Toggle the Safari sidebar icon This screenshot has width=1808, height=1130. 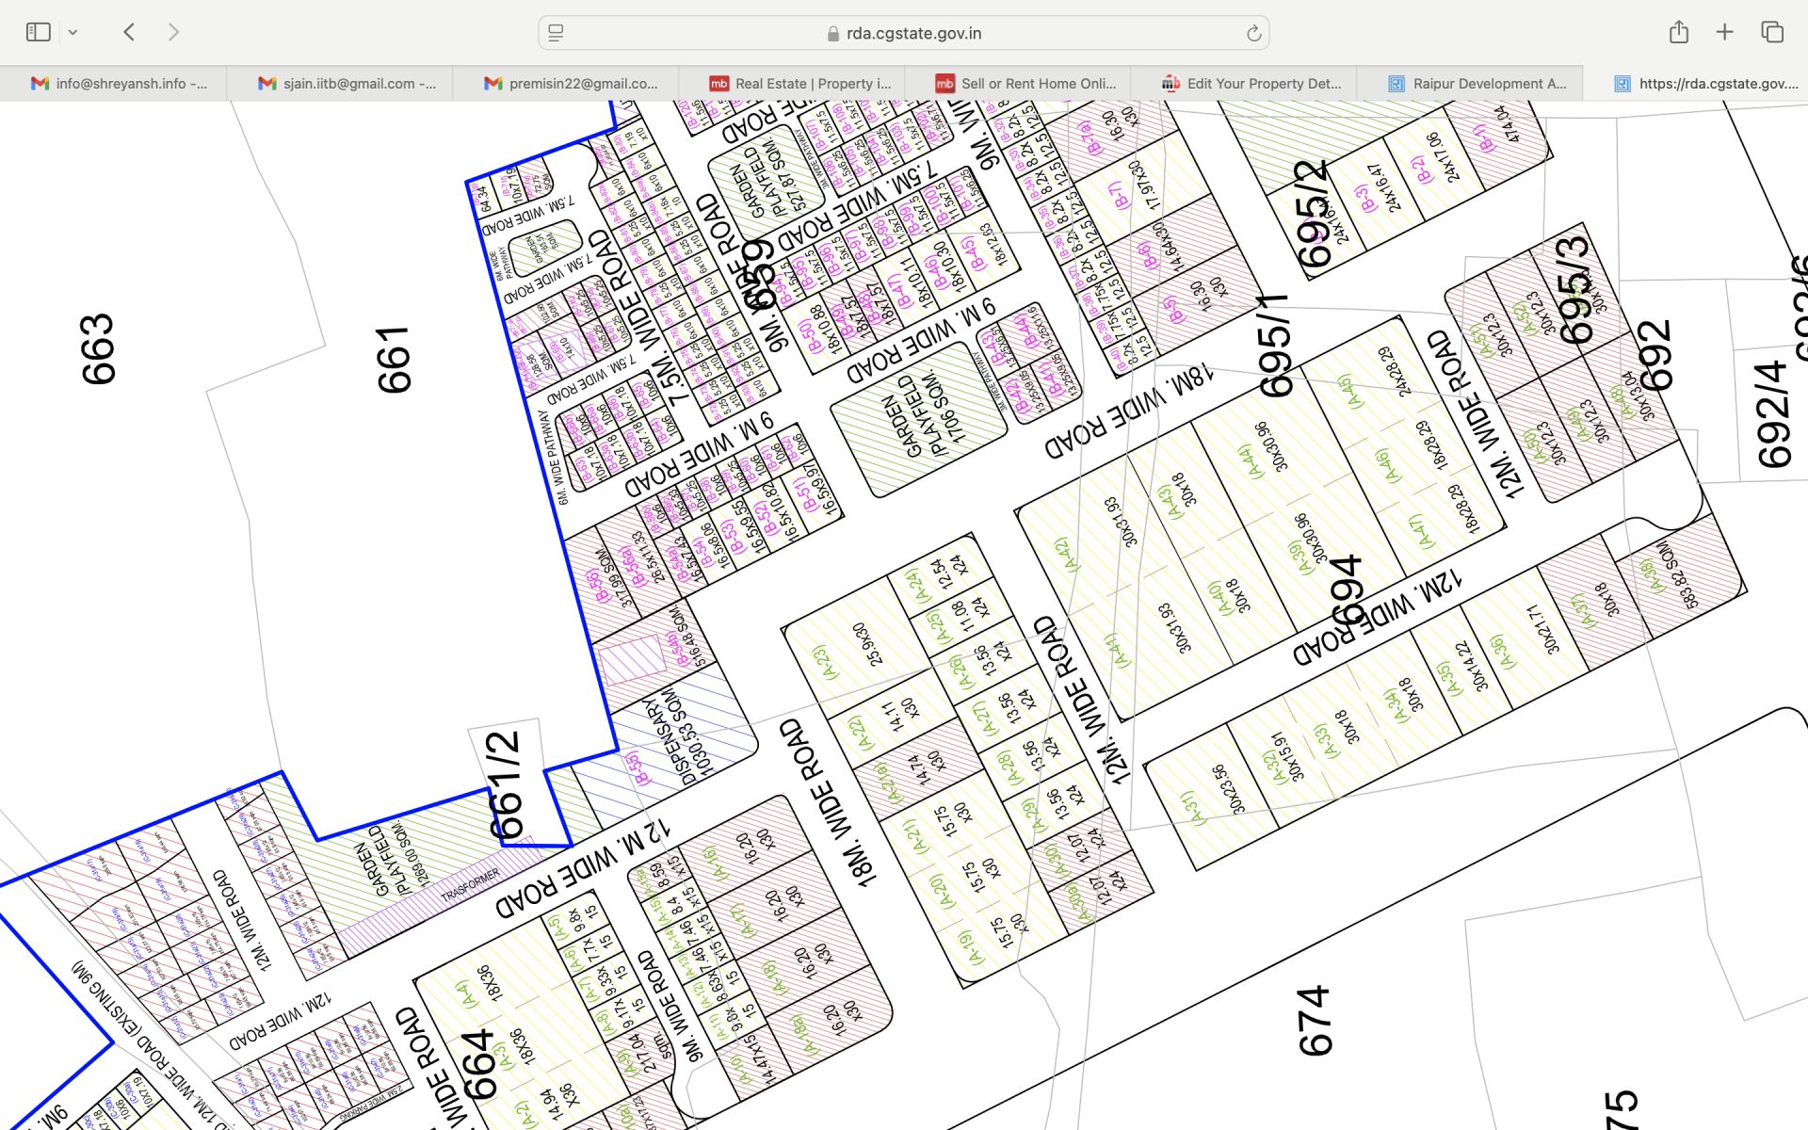38,32
